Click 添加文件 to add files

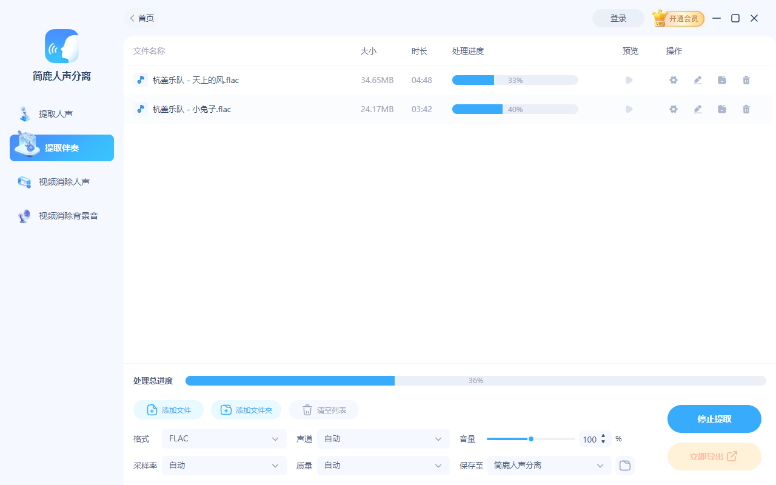pyautogui.click(x=168, y=409)
